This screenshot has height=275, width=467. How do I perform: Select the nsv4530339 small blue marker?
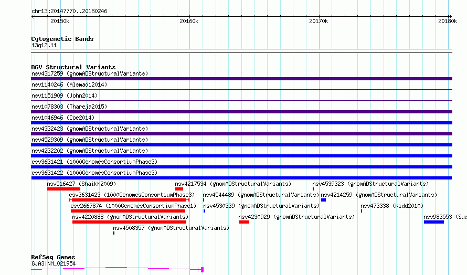point(204,211)
